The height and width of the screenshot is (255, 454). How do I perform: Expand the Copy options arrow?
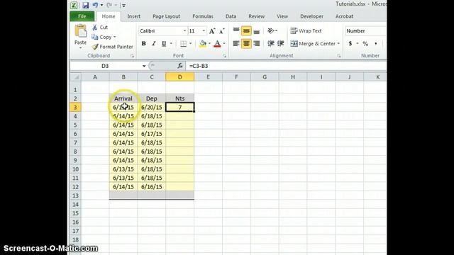(x=115, y=37)
